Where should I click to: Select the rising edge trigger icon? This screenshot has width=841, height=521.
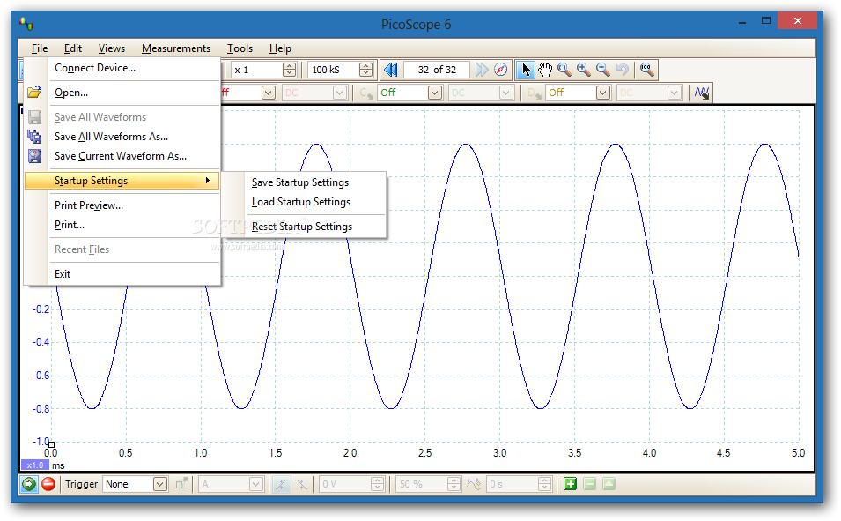[x=281, y=484]
